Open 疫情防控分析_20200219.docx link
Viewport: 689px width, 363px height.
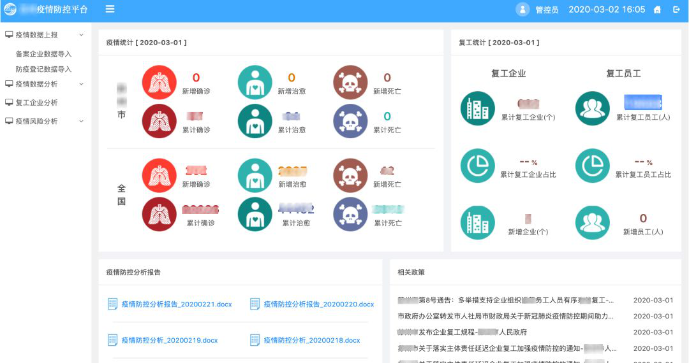tap(170, 340)
